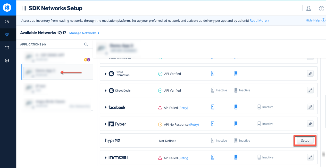Expand the InMobi network row
The width and height of the screenshot is (326, 168).
tap(106, 157)
